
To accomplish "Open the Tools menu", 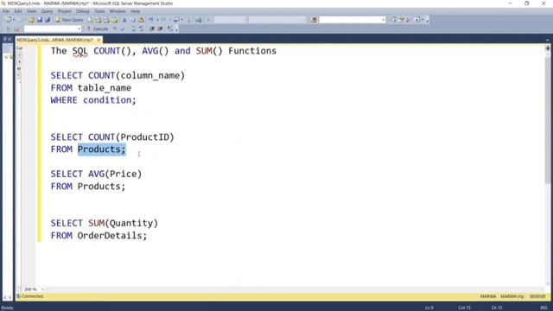I will tap(99, 11).
